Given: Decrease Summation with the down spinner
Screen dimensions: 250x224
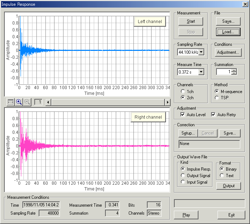Looking at the screenshot, I should pyautogui.click(x=234, y=74).
